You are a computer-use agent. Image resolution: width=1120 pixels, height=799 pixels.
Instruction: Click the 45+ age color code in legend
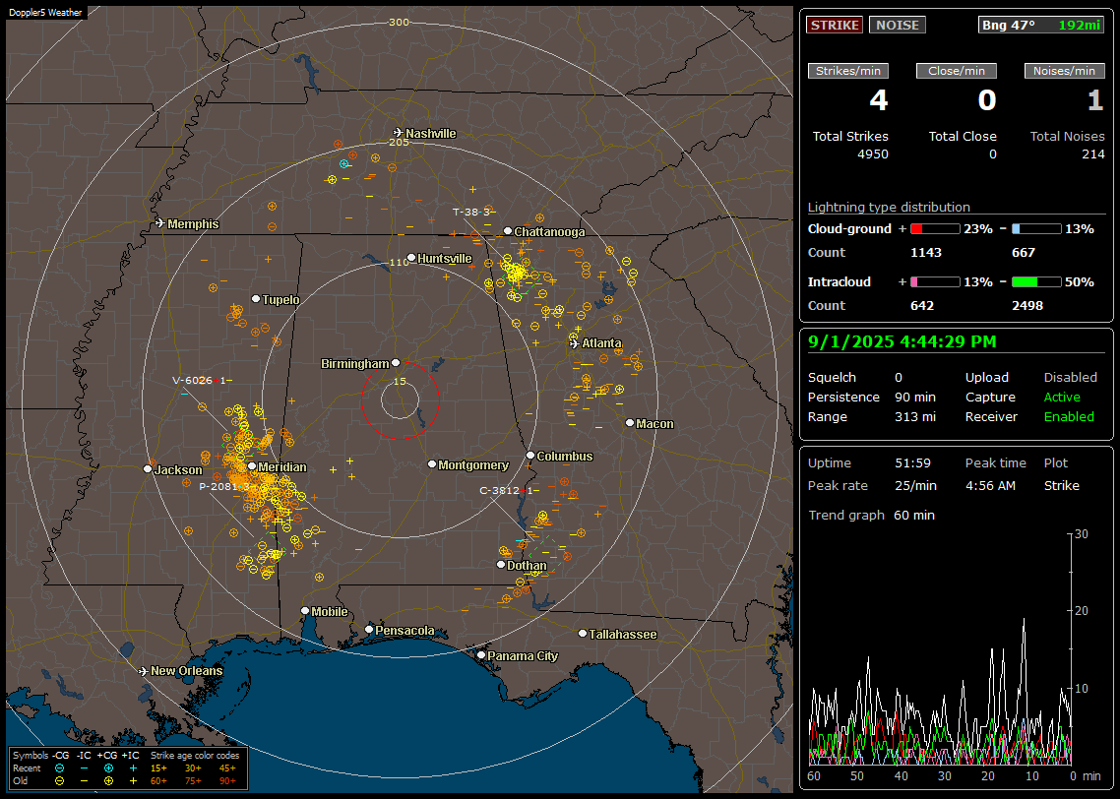227,768
